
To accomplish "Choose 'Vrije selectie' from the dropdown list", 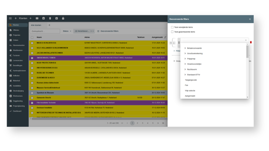I will click(x=190, y=91).
